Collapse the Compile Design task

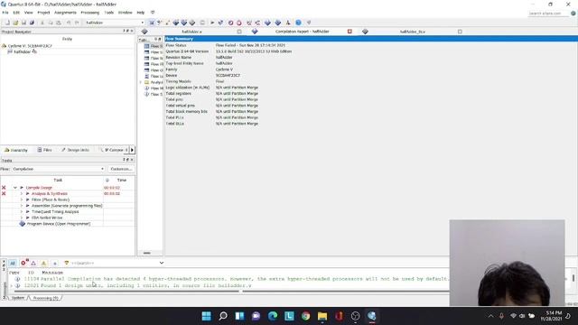coord(15,188)
